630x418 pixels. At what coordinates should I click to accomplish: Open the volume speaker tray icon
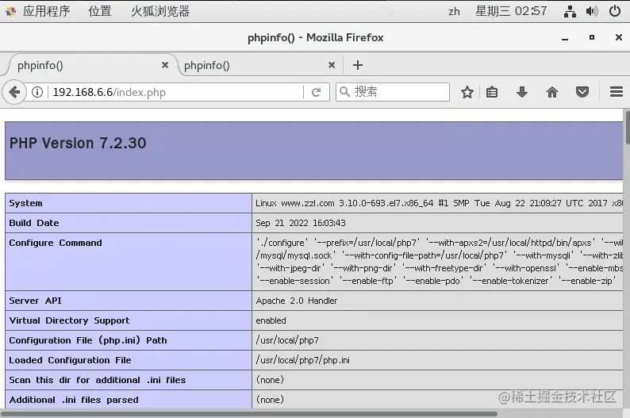tap(591, 11)
